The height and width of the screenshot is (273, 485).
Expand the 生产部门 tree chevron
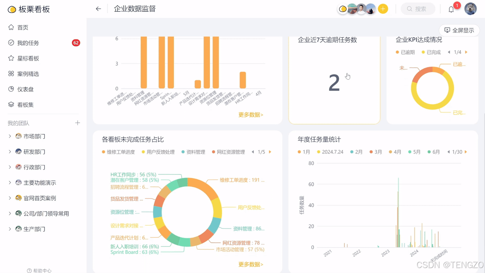pyautogui.click(x=10, y=229)
